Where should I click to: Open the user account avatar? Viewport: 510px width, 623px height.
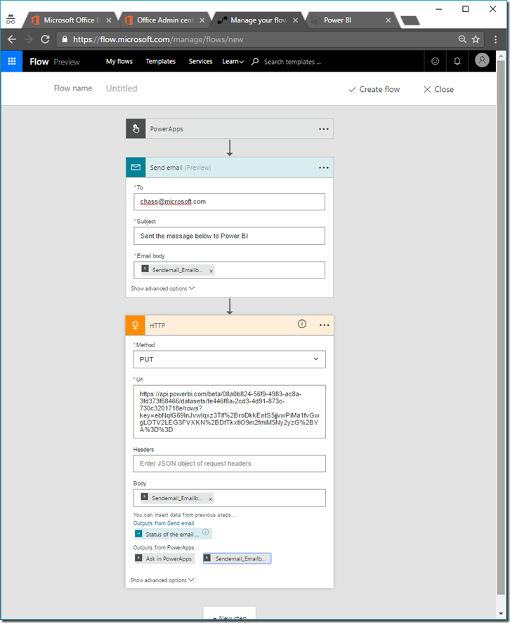[x=482, y=61]
